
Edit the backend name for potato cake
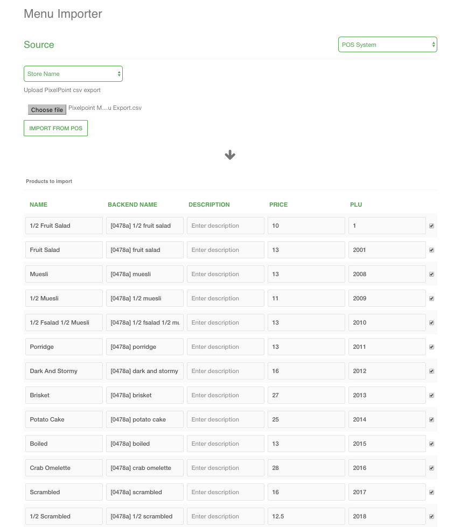144,419
